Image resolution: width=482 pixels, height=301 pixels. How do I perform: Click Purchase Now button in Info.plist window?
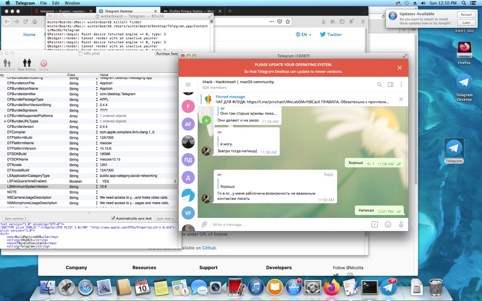167,54
